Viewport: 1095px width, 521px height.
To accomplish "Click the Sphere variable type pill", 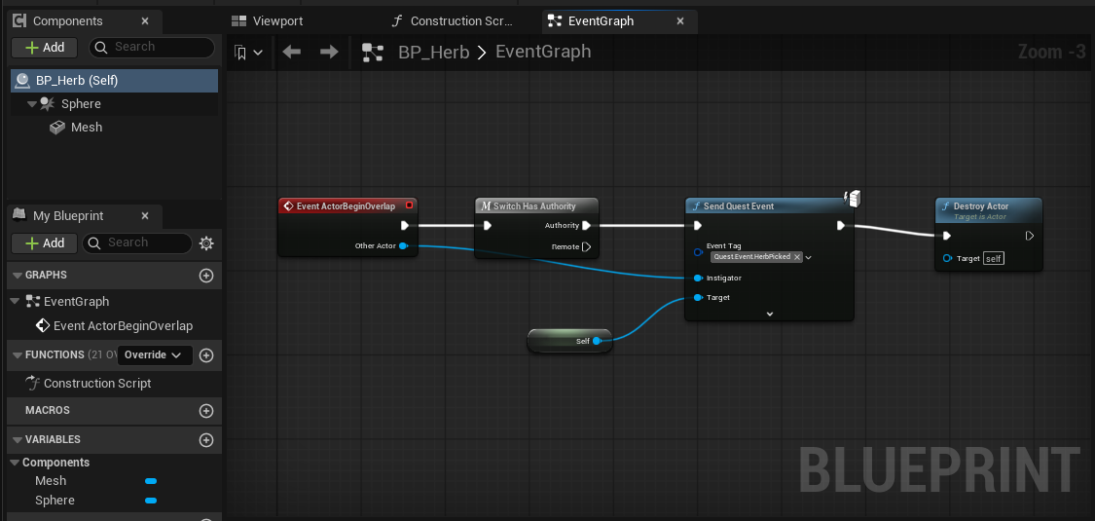I will pyautogui.click(x=150, y=501).
